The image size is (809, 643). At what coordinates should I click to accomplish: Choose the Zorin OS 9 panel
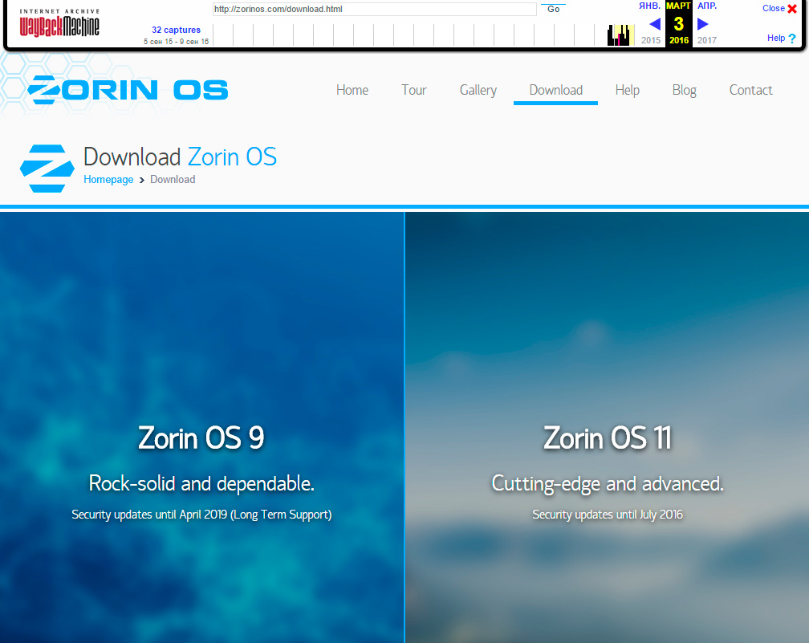point(201,427)
